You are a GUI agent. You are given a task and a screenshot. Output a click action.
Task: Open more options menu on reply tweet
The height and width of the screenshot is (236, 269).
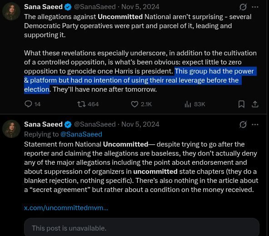(255, 124)
